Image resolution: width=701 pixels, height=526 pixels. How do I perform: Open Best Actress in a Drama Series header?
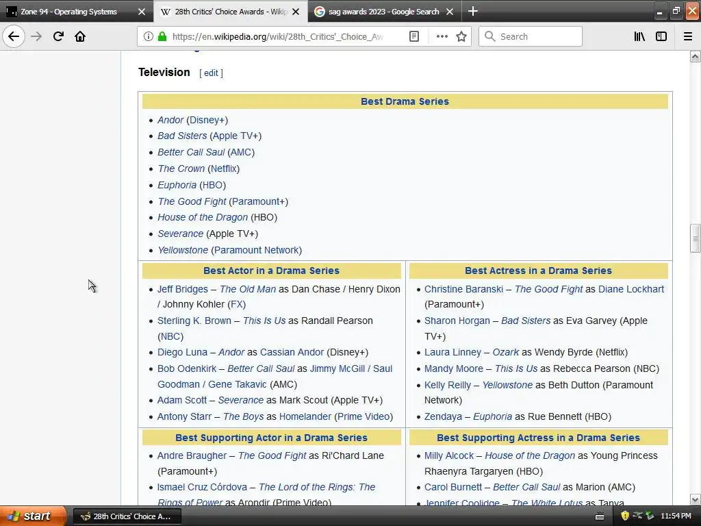(x=538, y=271)
